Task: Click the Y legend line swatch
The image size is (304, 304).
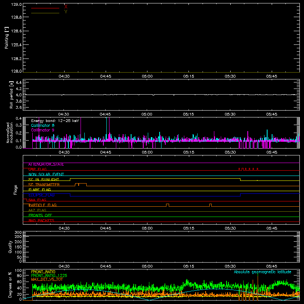Action: pos(45,13)
